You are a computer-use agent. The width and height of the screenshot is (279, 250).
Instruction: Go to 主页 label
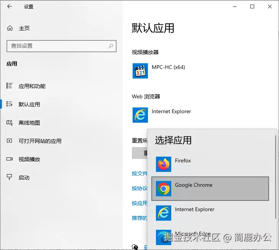pos(24,28)
